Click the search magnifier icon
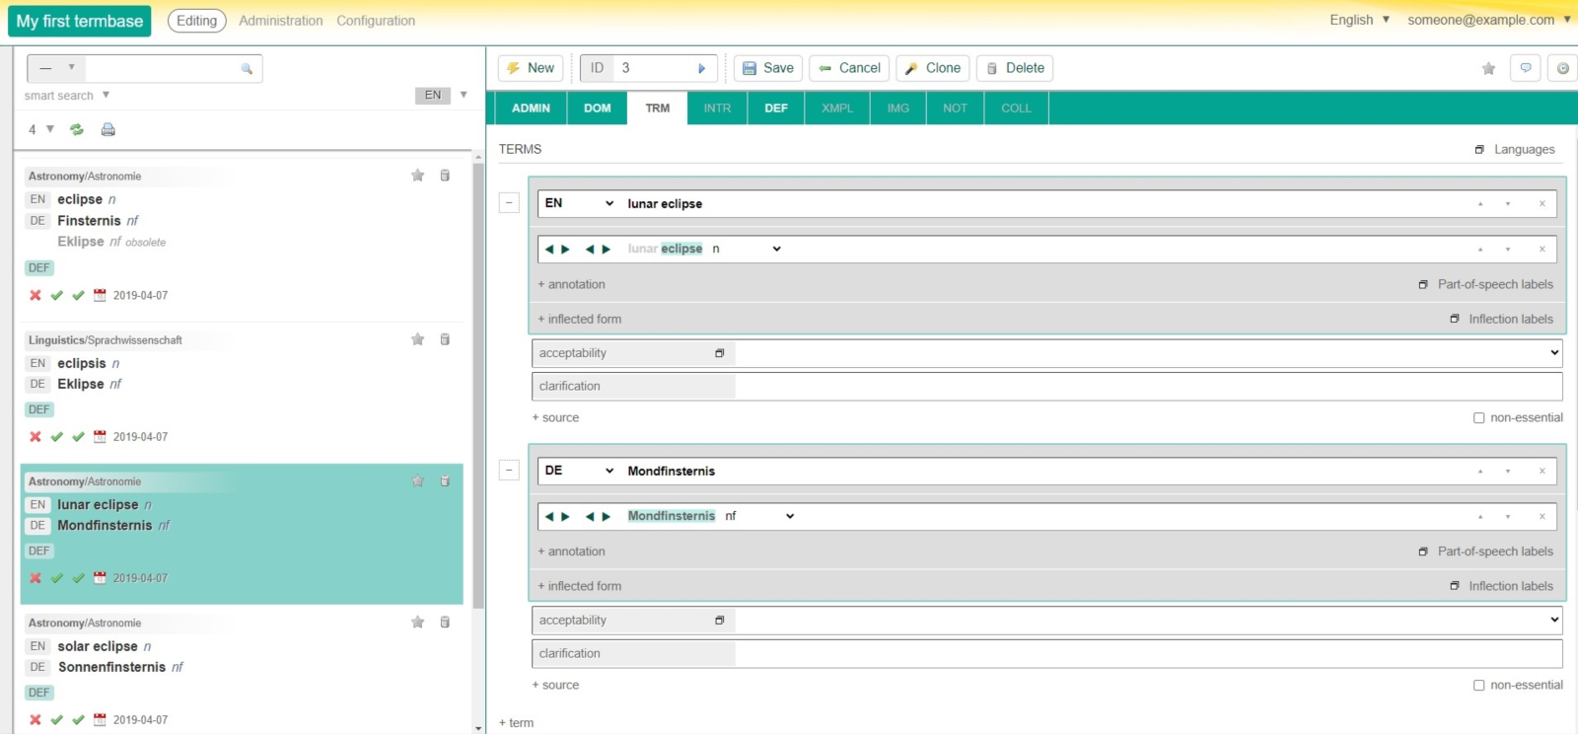The height and width of the screenshot is (734, 1578). click(x=247, y=68)
